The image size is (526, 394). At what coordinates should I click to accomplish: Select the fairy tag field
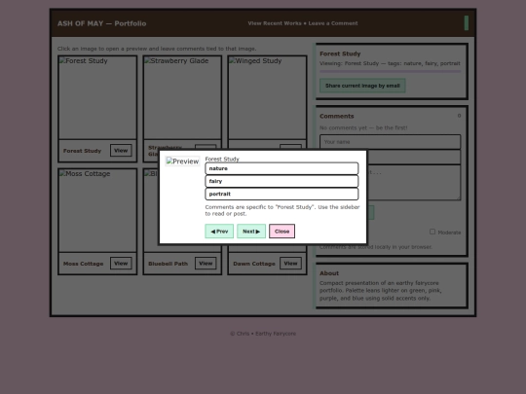(282, 181)
